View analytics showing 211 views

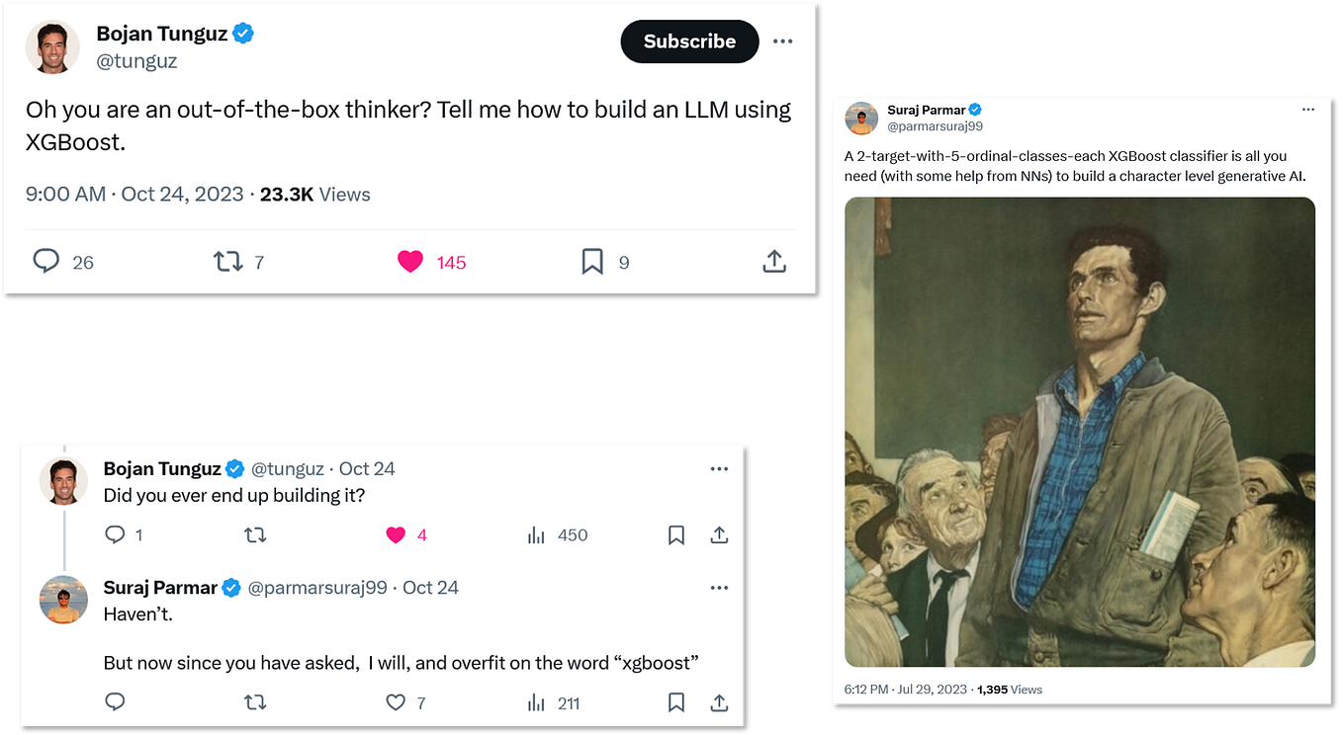pos(537,702)
